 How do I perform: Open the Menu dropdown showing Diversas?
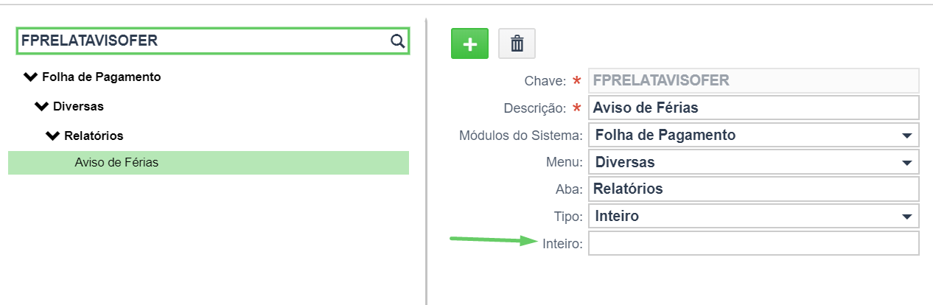tap(754, 162)
